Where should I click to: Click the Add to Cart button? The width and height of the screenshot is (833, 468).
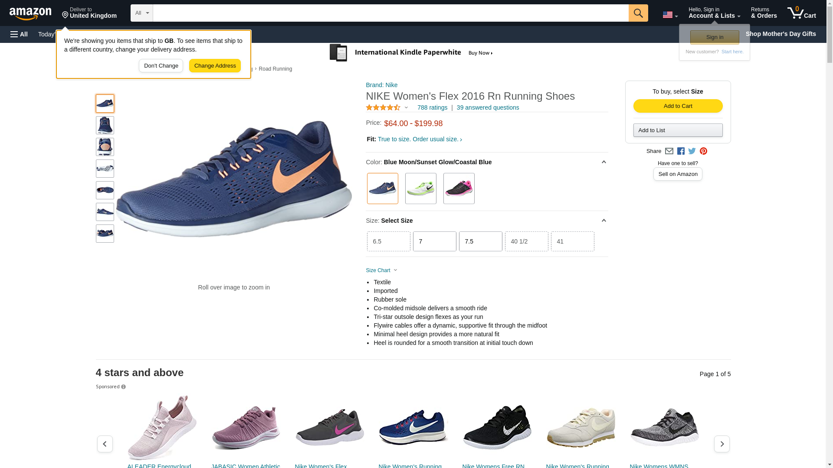click(678, 106)
